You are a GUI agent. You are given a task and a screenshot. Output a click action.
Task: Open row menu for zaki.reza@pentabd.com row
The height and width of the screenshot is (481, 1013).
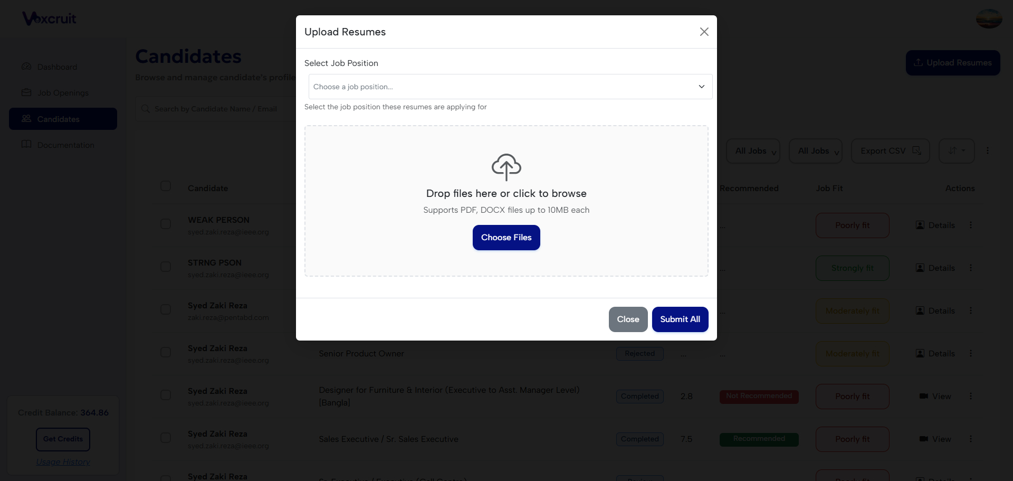(x=971, y=310)
